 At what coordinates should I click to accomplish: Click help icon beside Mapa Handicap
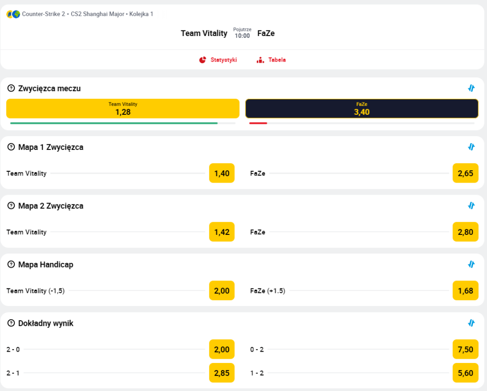tap(11, 264)
